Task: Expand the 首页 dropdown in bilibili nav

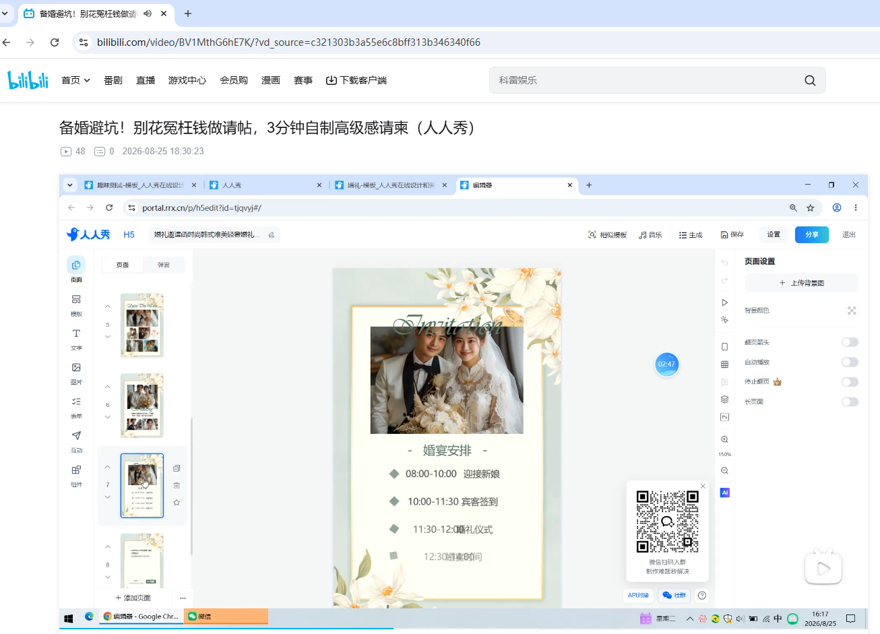Action: [75, 80]
